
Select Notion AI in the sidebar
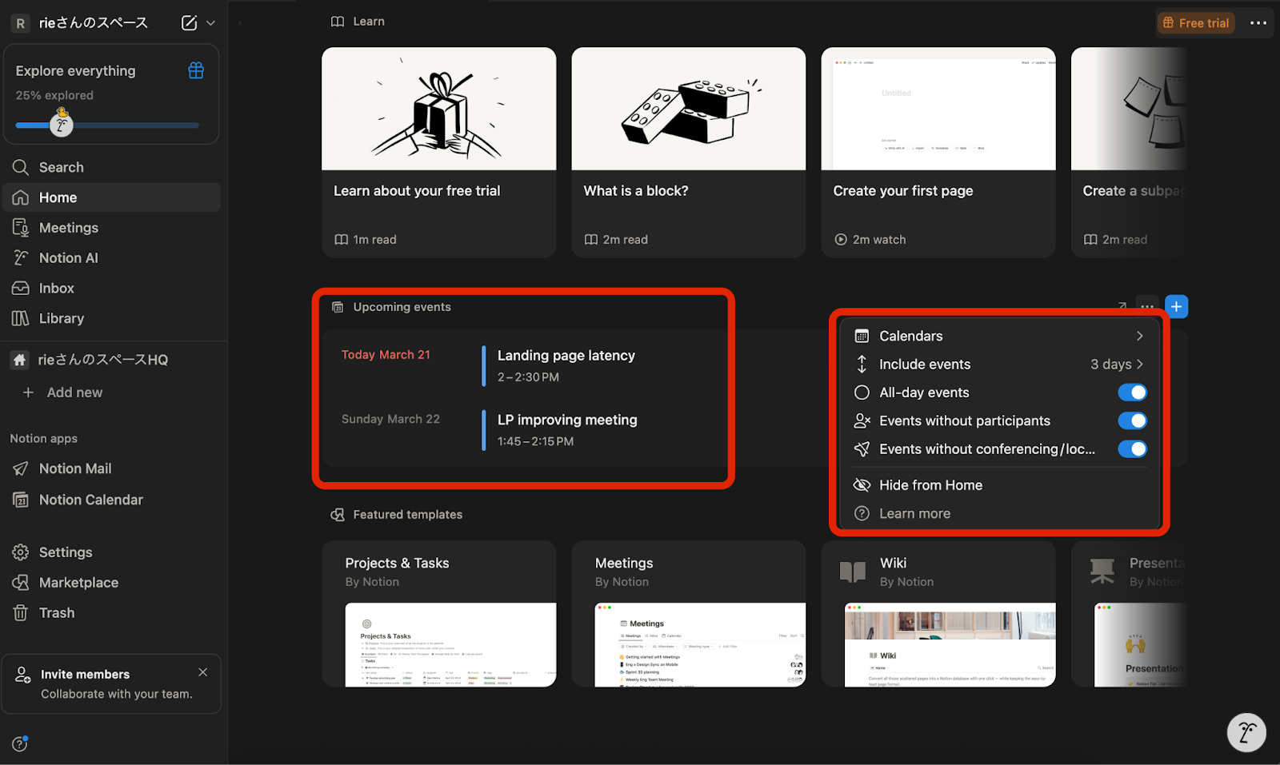click(x=67, y=257)
